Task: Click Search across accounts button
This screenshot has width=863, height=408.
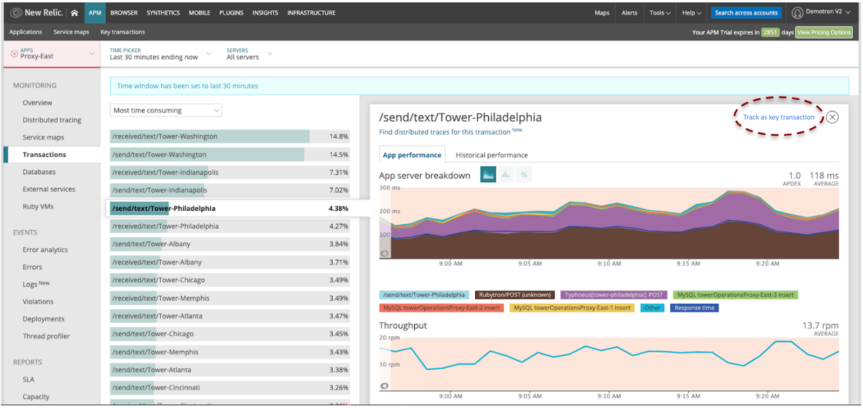Action: click(746, 13)
